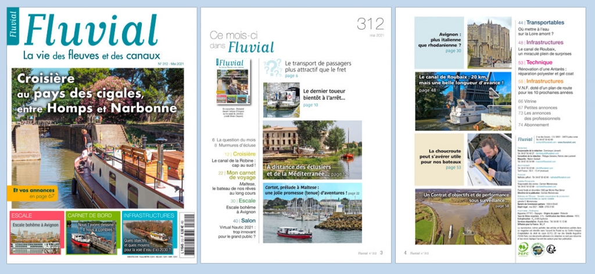Click the '40 | Salon' section heading
The image size is (595, 274).
pyautogui.click(x=245, y=221)
